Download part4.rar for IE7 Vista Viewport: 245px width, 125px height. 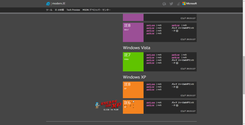click(x=150, y=63)
